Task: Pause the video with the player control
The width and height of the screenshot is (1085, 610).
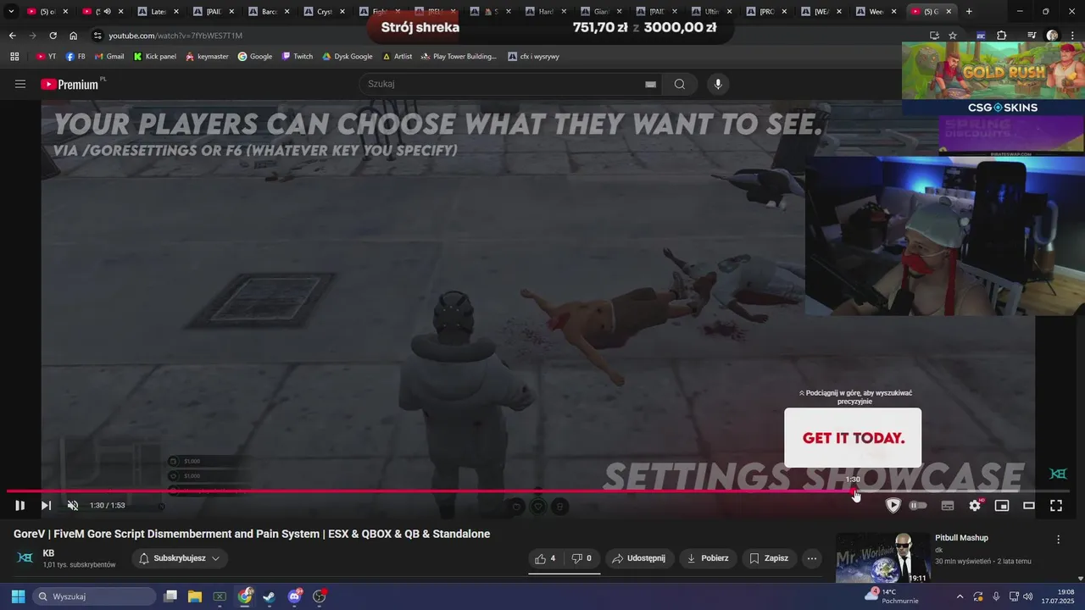Action: 19,506
